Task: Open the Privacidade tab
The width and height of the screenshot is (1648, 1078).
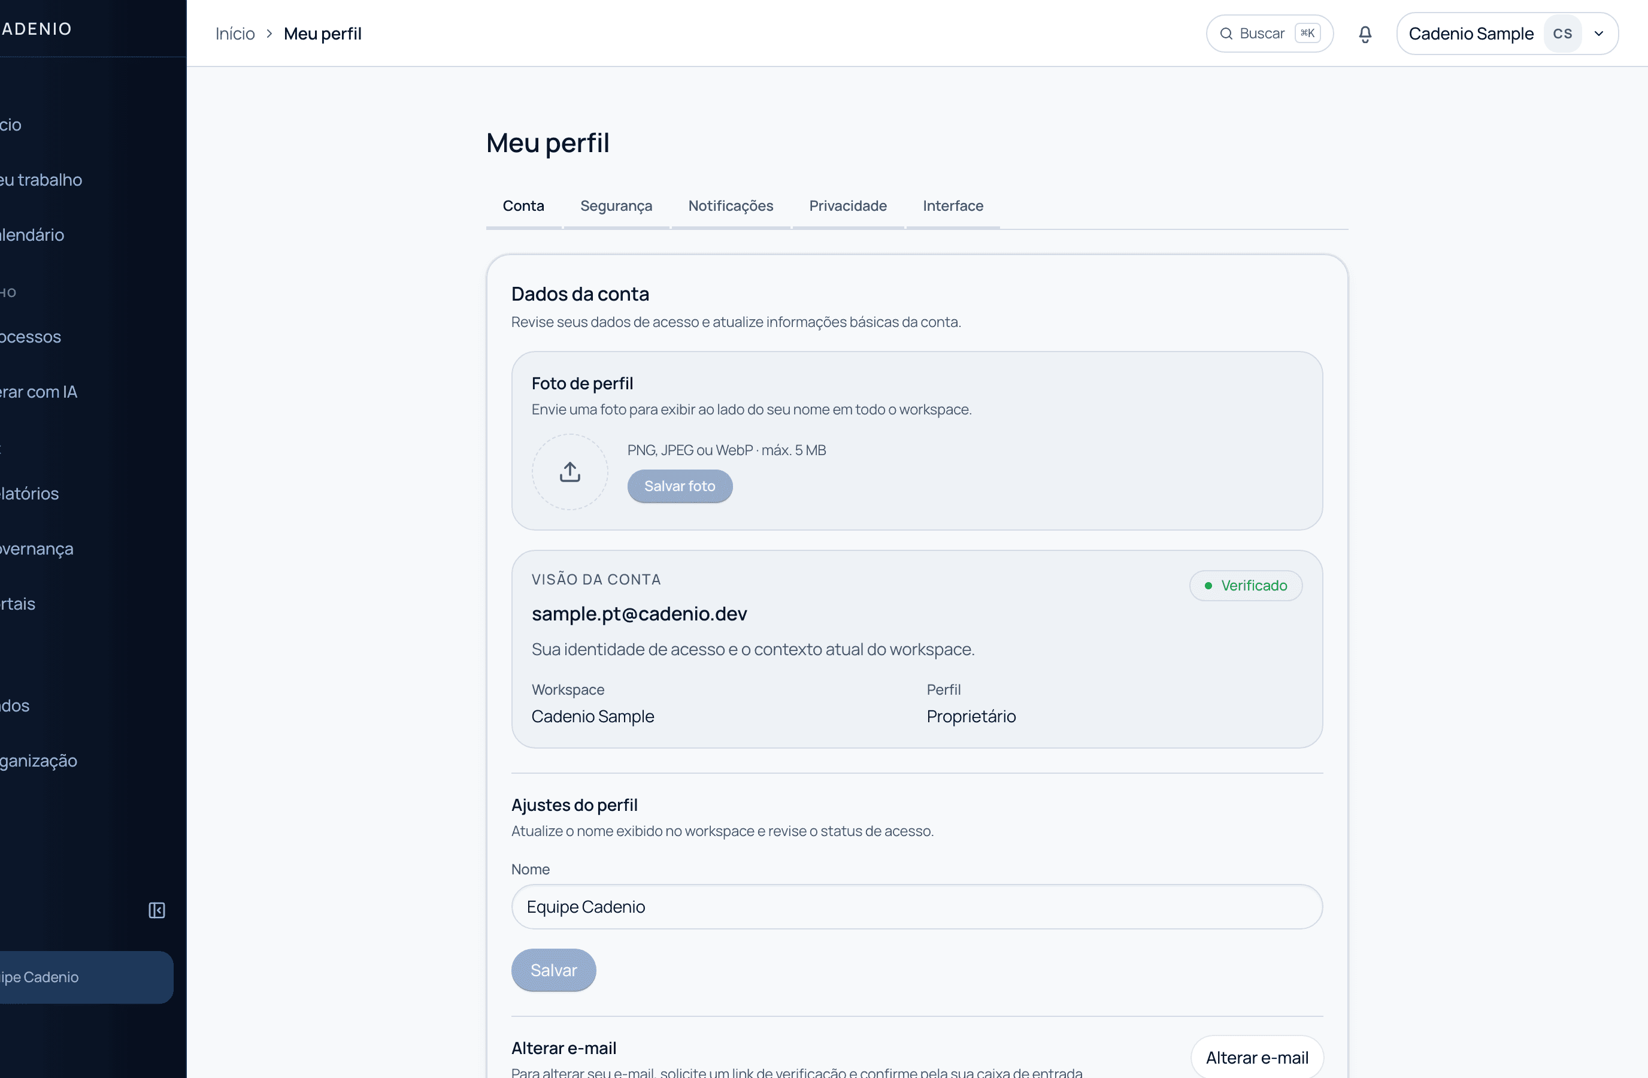Action: (x=847, y=207)
